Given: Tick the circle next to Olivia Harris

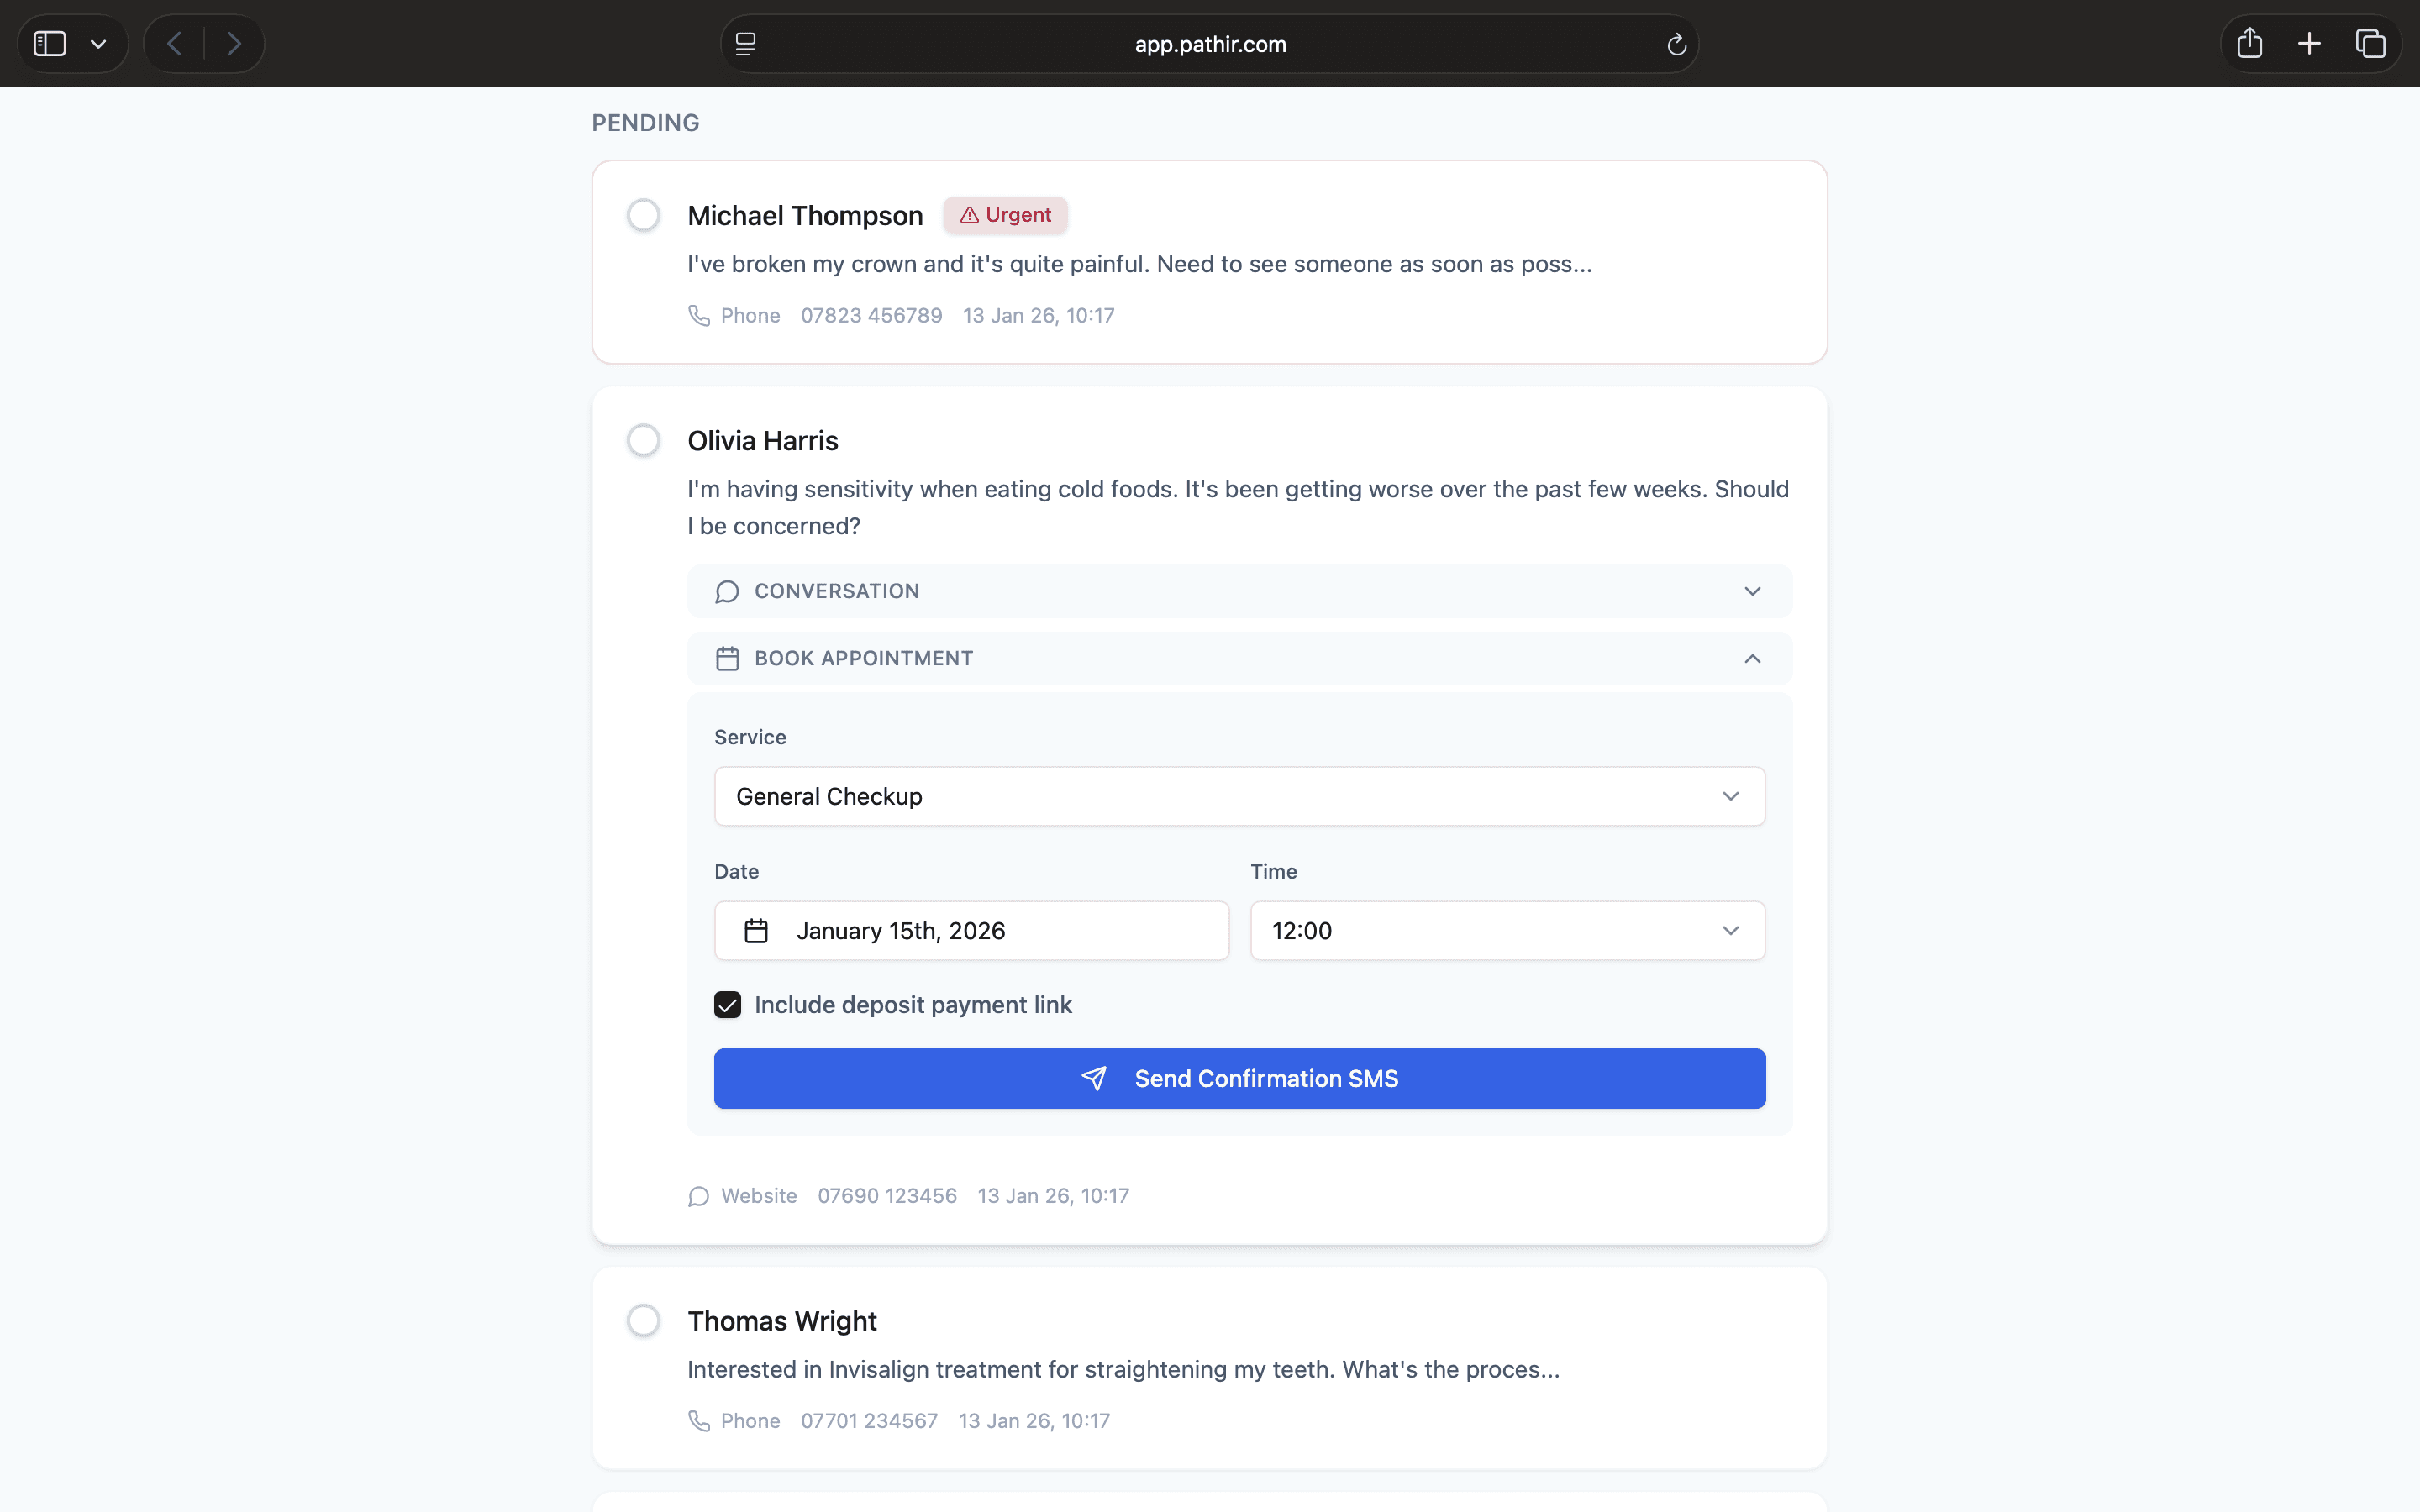Looking at the screenshot, I should (644, 440).
